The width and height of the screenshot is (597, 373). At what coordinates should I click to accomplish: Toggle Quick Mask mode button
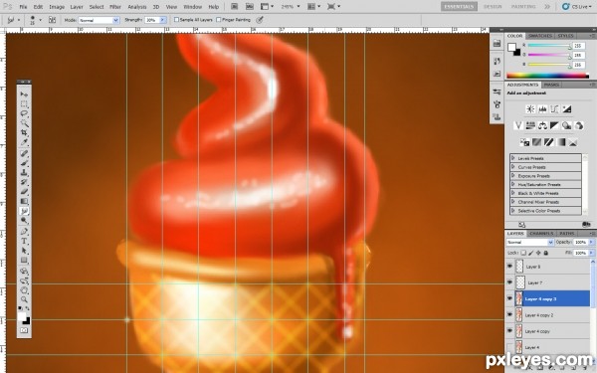click(x=24, y=330)
